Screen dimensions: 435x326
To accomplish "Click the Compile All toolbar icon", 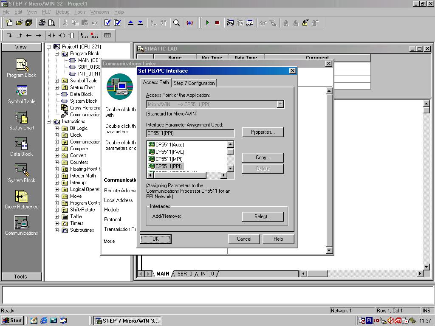I will (x=117, y=23).
